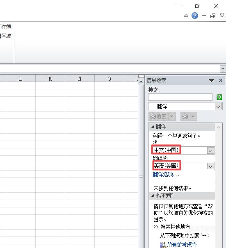Open the 所有参考资料 link

[x=182, y=244]
